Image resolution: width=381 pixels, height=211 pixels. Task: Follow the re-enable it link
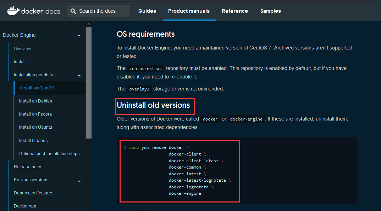(183, 77)
